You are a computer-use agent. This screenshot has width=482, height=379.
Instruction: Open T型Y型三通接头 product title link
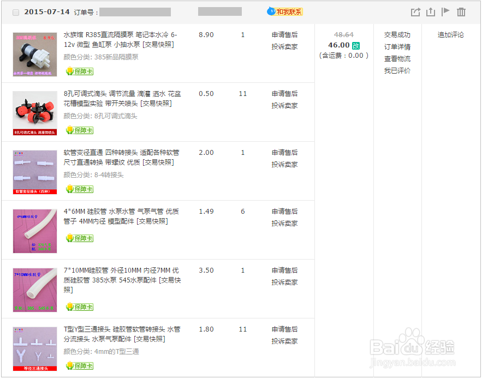pyautogui.click(x=122, y=334)
